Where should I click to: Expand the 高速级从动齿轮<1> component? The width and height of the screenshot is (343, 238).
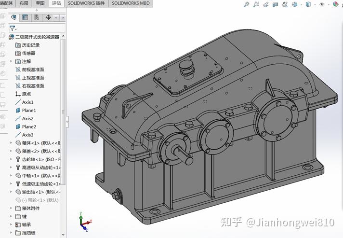(11, 168)
